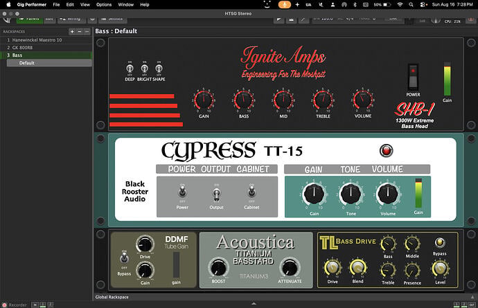Click the TL Bass Drive Middle knob
The image size is (478, 308).
(x=412, y=244)
